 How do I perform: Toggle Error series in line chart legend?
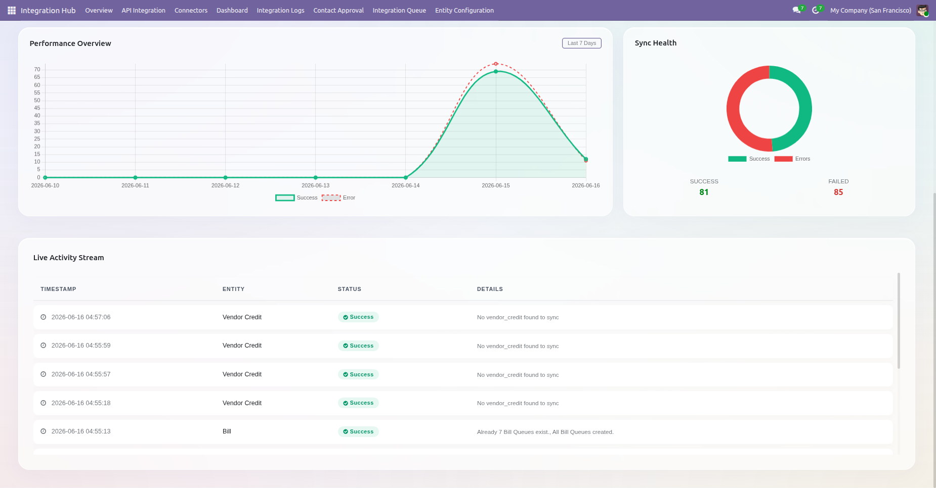[338, 198]
